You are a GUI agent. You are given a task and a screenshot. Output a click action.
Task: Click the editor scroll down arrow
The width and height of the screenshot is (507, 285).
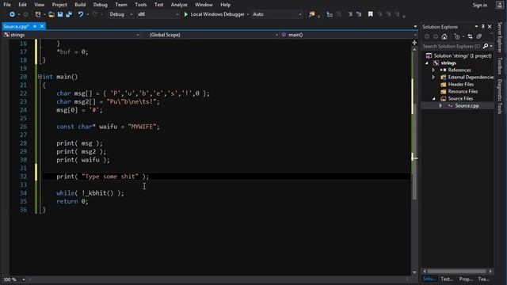tap(414, 272)
